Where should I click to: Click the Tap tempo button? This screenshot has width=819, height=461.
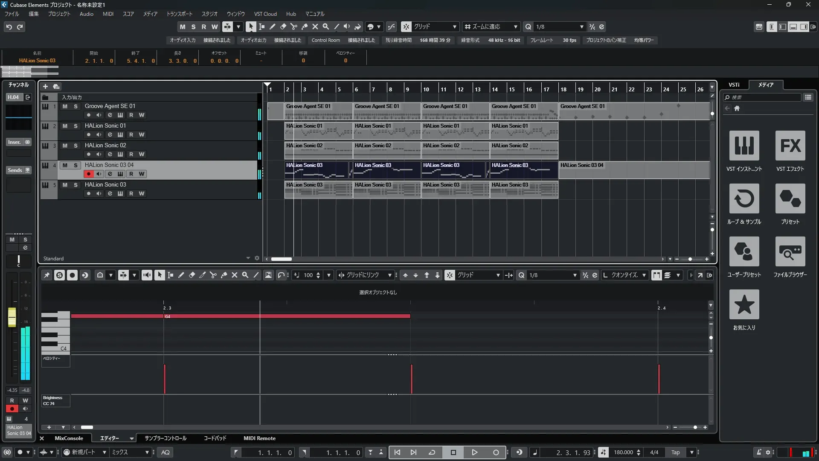click(x=675, y=452)
